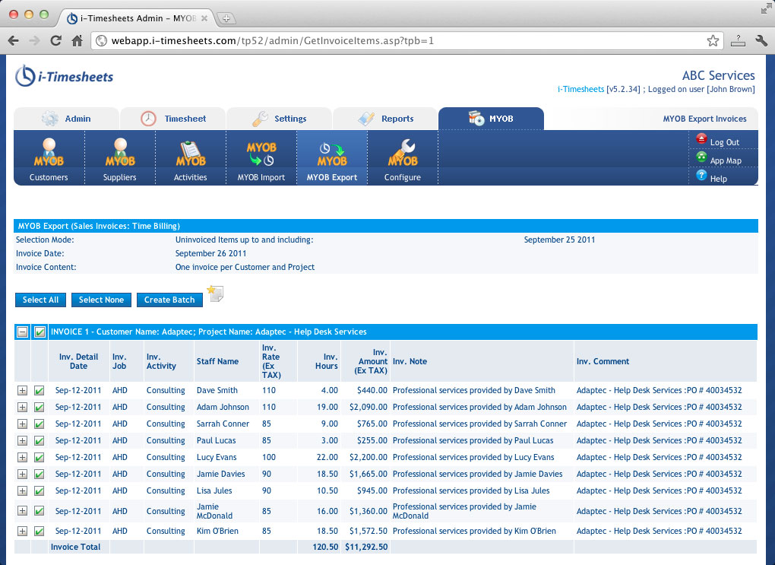
Task: Uncheck the Lisa Jules row checkbox
Action: (39, 490)
